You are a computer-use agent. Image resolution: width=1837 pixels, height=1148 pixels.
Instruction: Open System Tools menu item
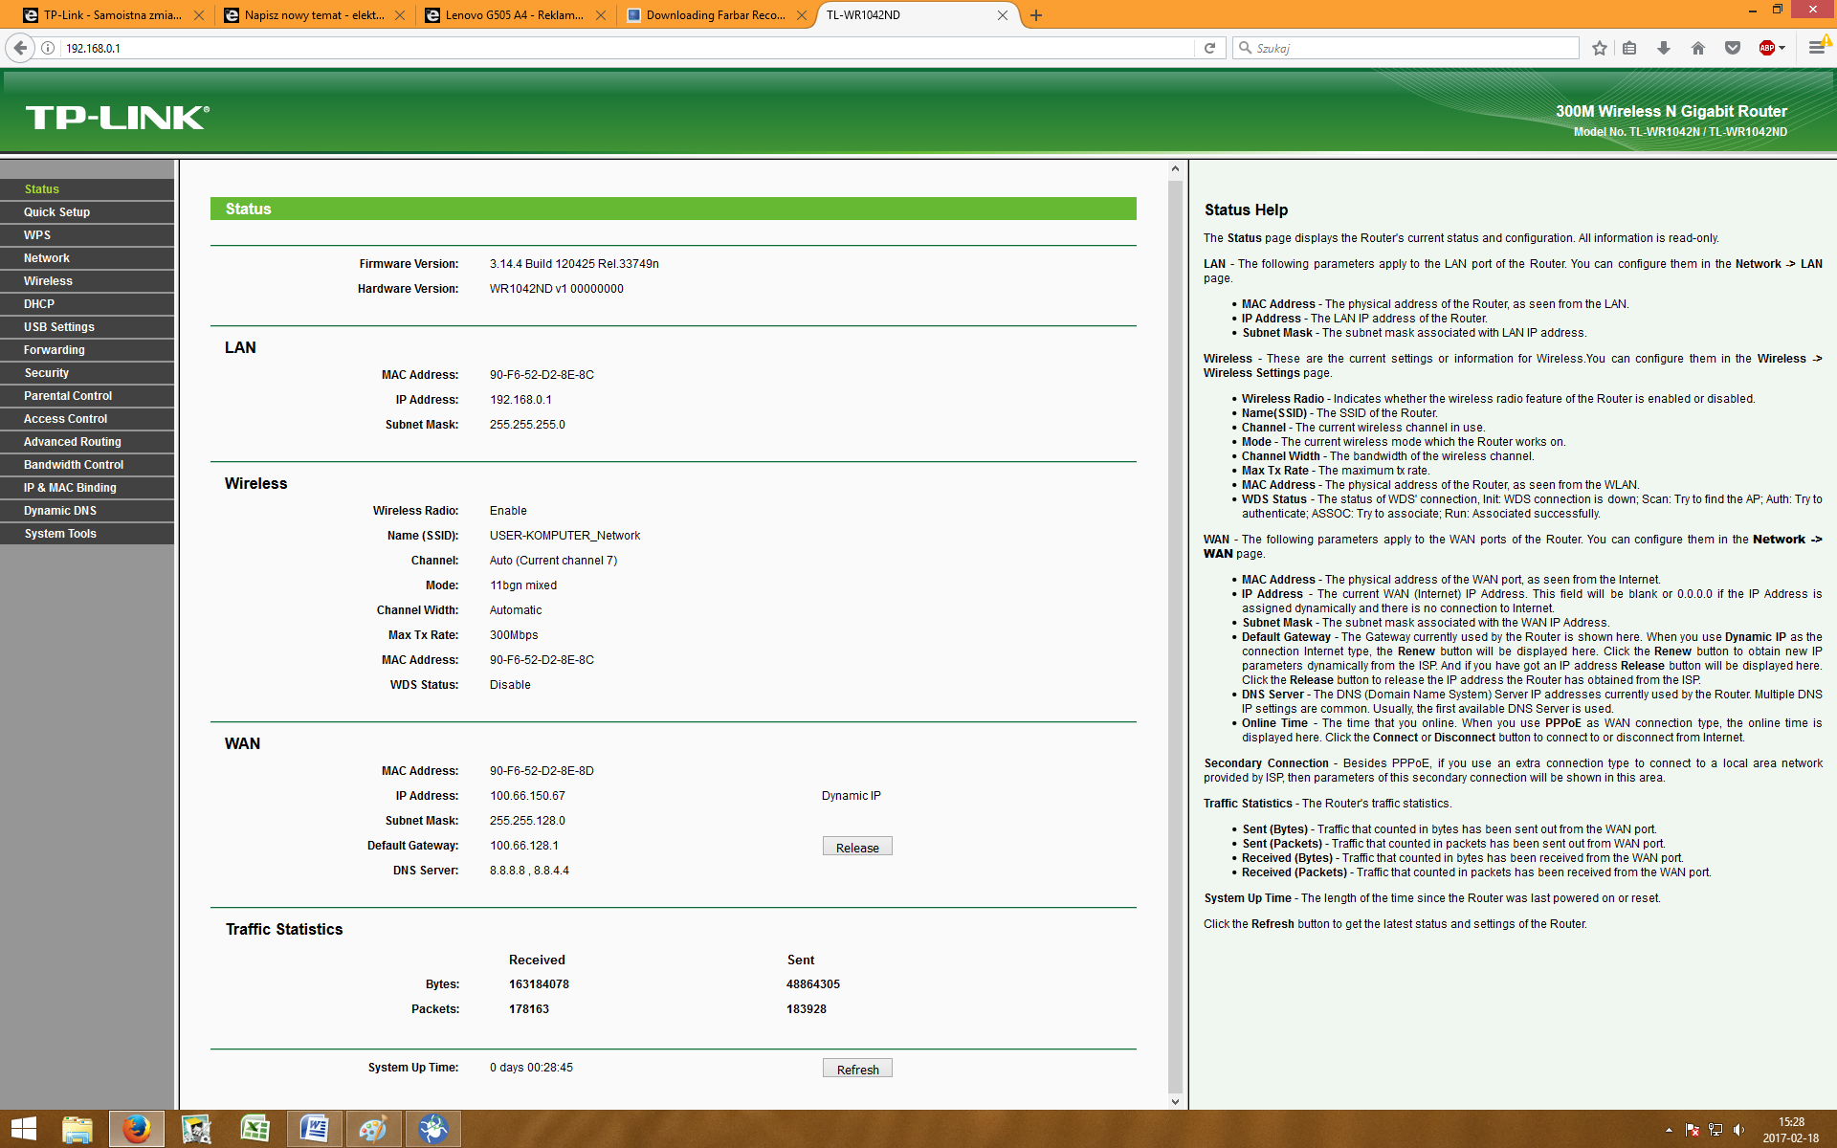coord(87,534)
